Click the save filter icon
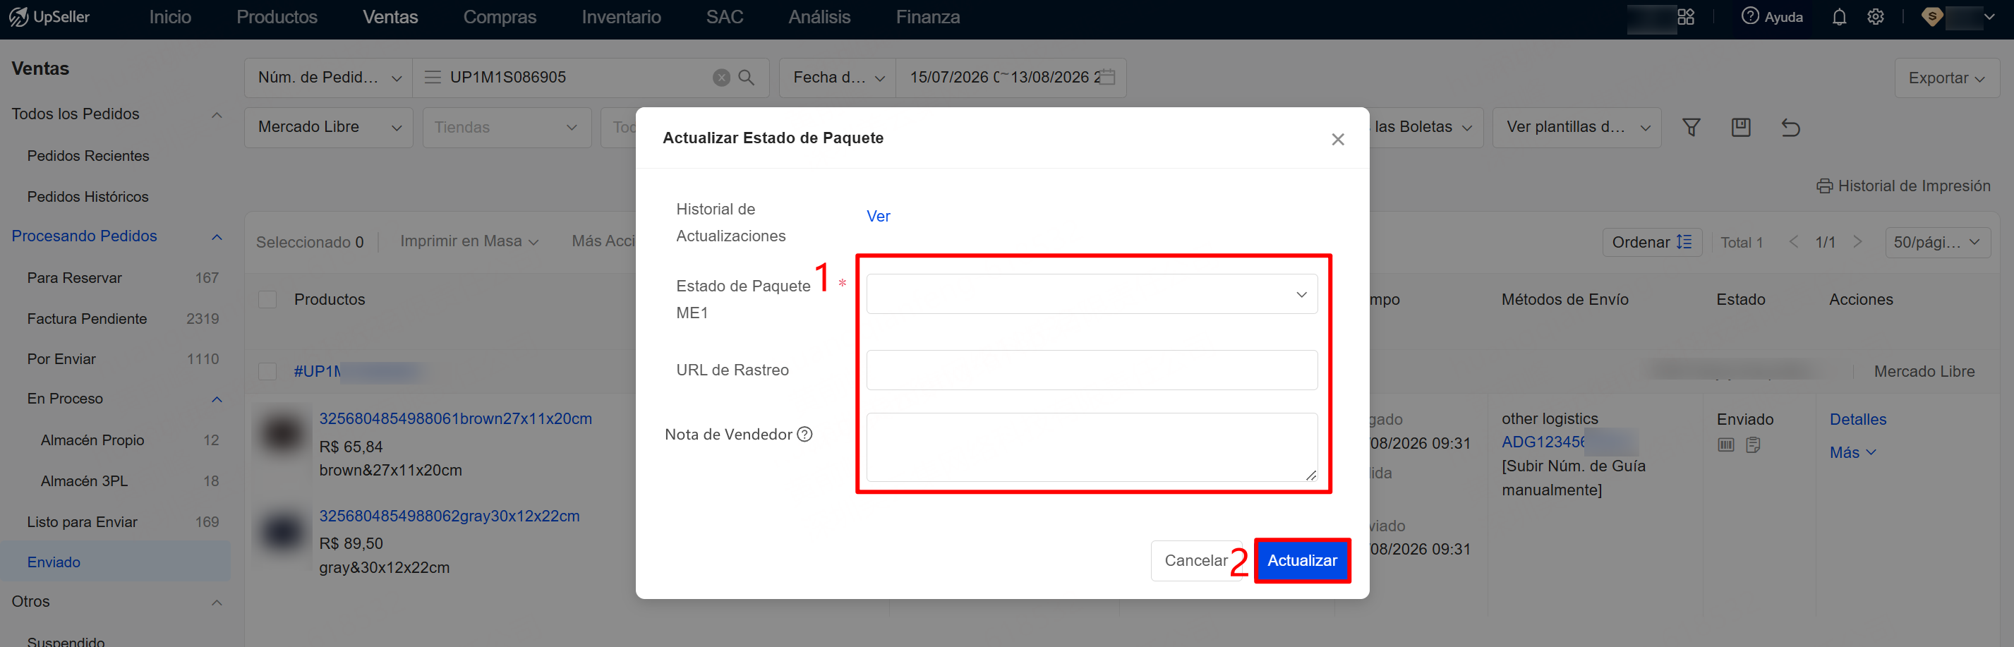Screen dimensions: 2014x647 coord(1741,128)
